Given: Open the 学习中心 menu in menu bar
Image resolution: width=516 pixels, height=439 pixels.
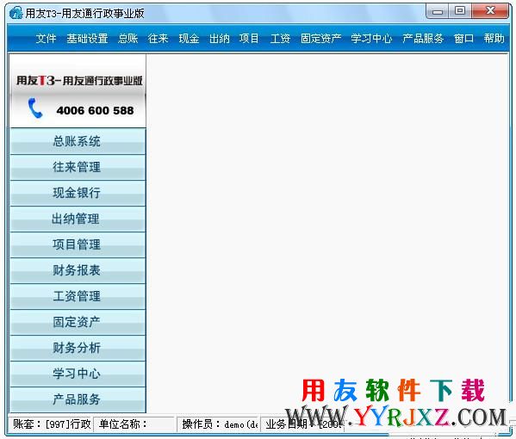Looking at the screenshot, I should coord(371,39).
